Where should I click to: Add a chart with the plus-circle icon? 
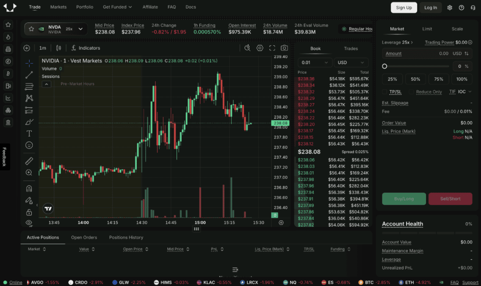pos(27,48)
